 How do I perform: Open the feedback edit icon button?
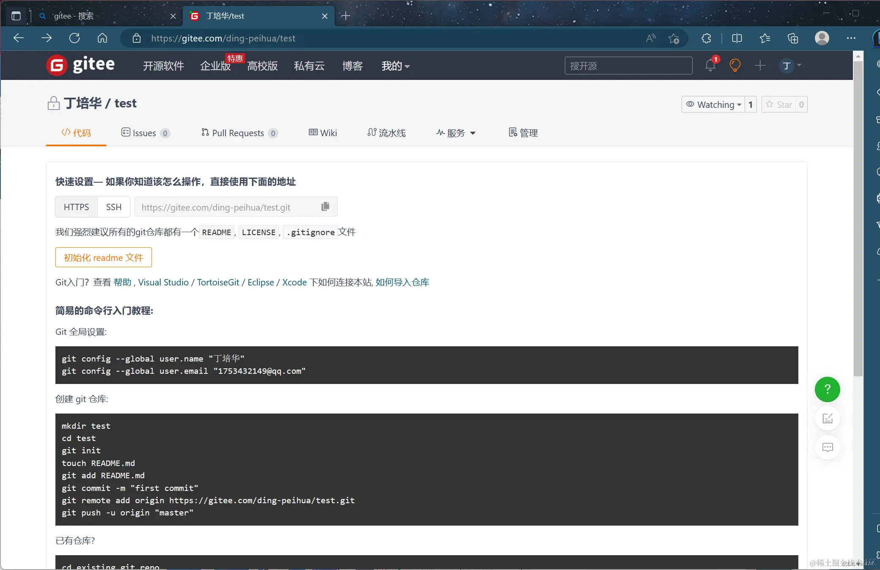coord(827,418)
